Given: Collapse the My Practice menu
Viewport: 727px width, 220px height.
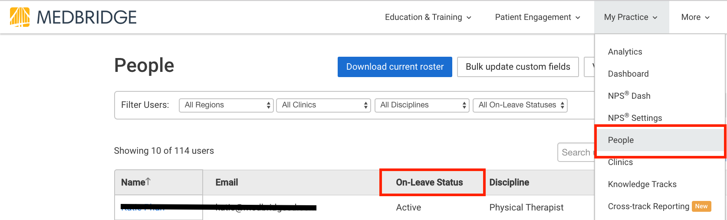Looking at the screenshot, I should point(631,17).
